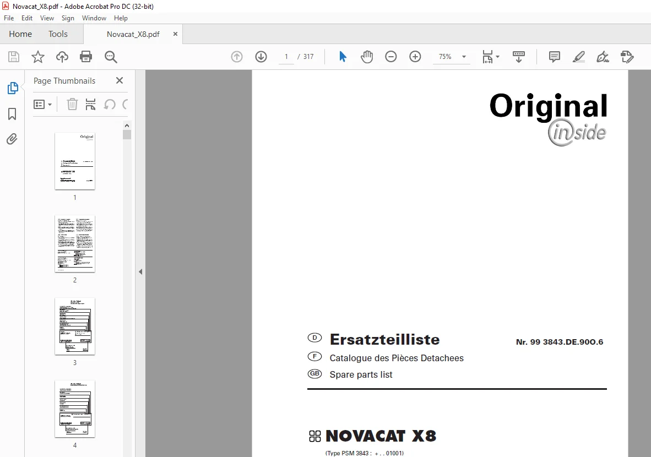This screenshot has height=457, width=651.
Task: Click the Stamp tool icon
Action: [627, 57]
